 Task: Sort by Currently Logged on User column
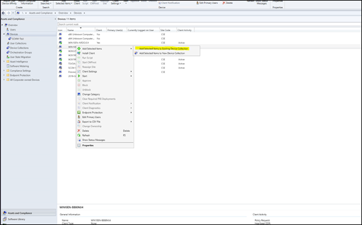143,30
